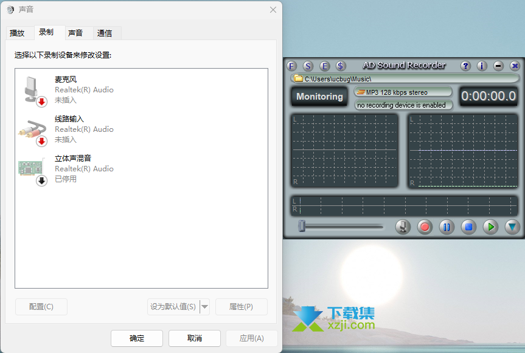Click the E button in AD Sound Recorder
The image size is (525, 353).
pyautogui.click(x=324, y=66)
